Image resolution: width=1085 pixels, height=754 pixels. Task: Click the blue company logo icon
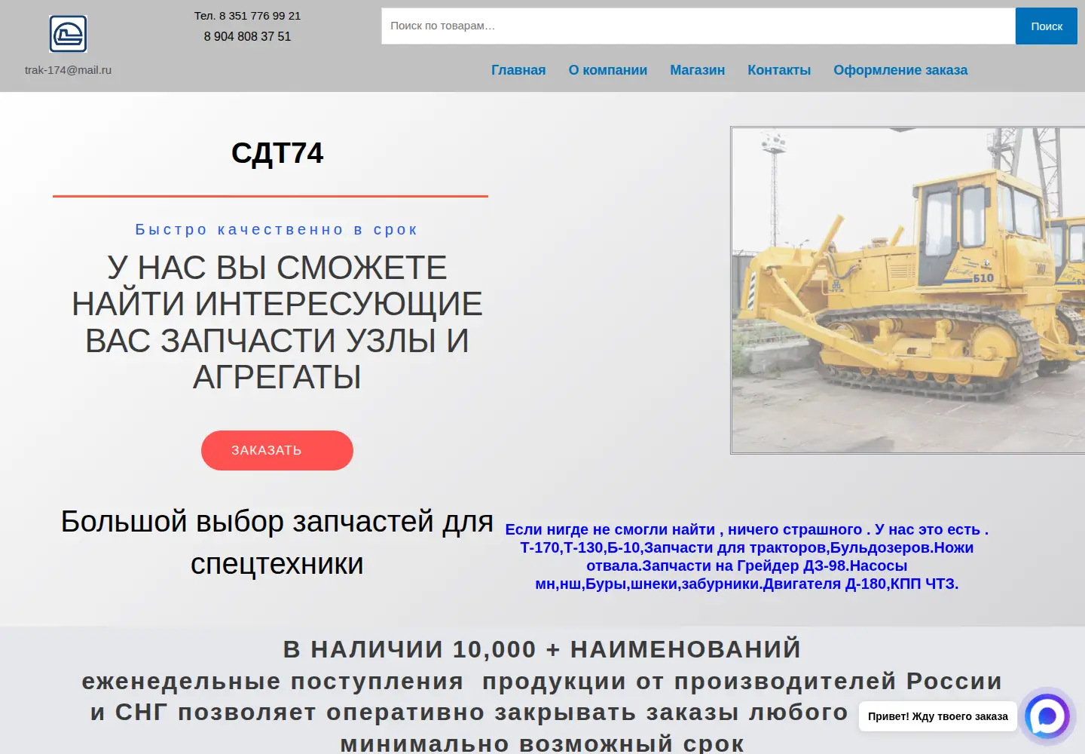click(x=68, y=34)
